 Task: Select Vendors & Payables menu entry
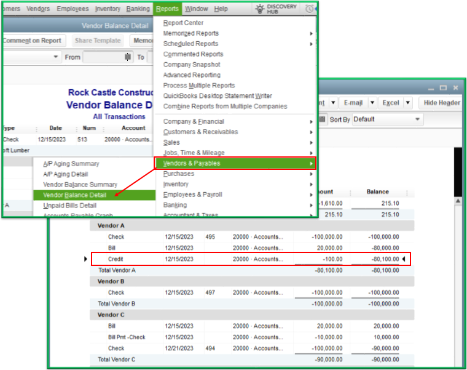coord(235,163)
